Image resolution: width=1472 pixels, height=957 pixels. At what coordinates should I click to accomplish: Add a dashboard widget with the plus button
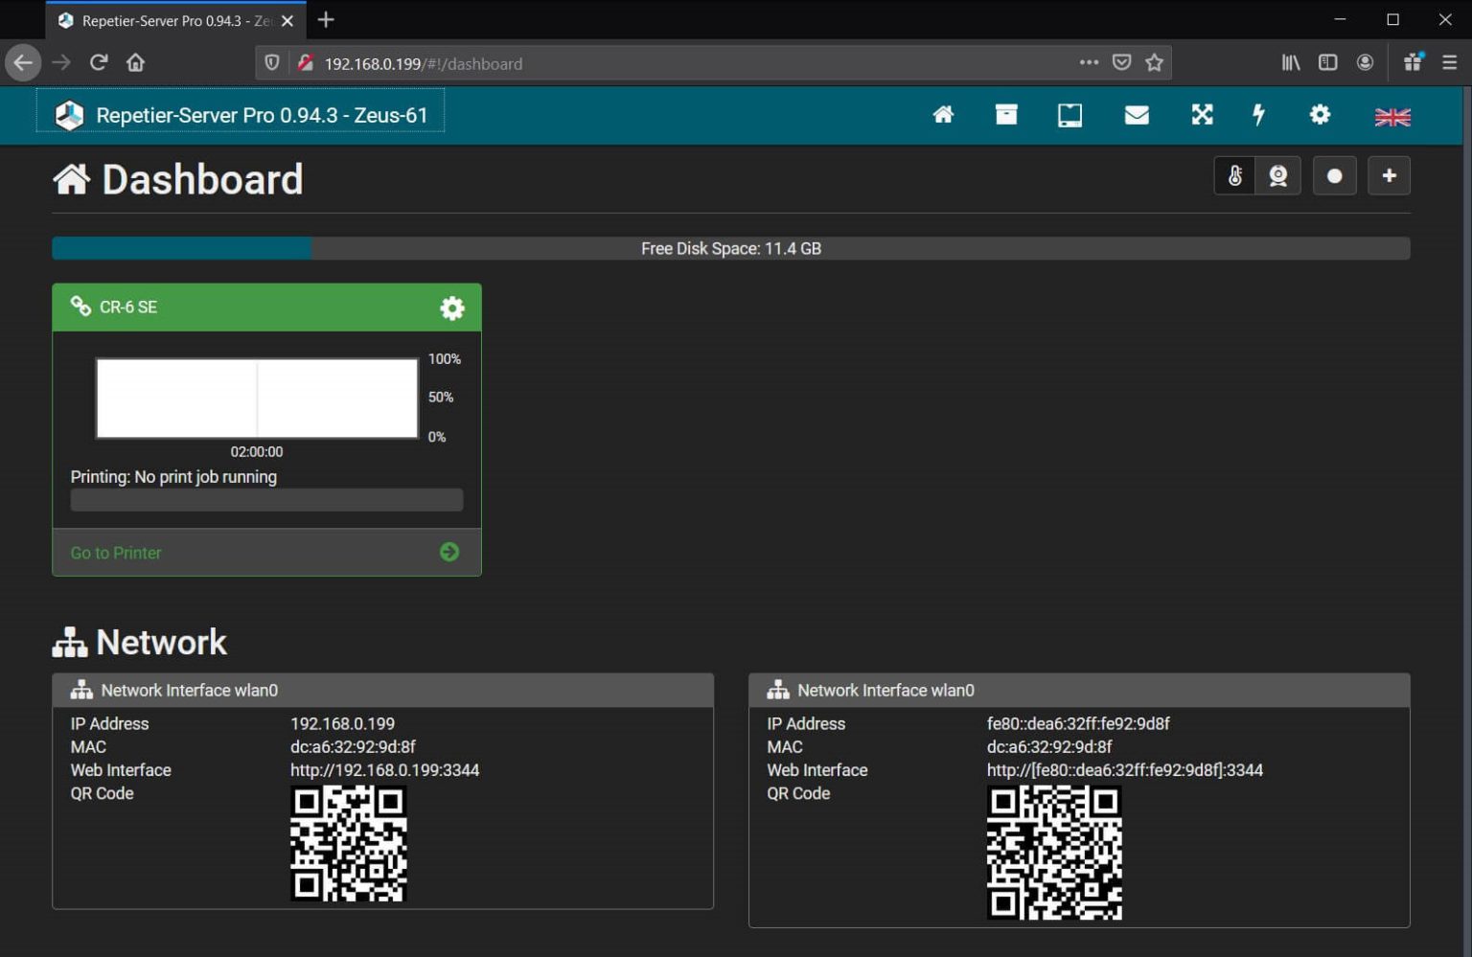coord(1389,175)
